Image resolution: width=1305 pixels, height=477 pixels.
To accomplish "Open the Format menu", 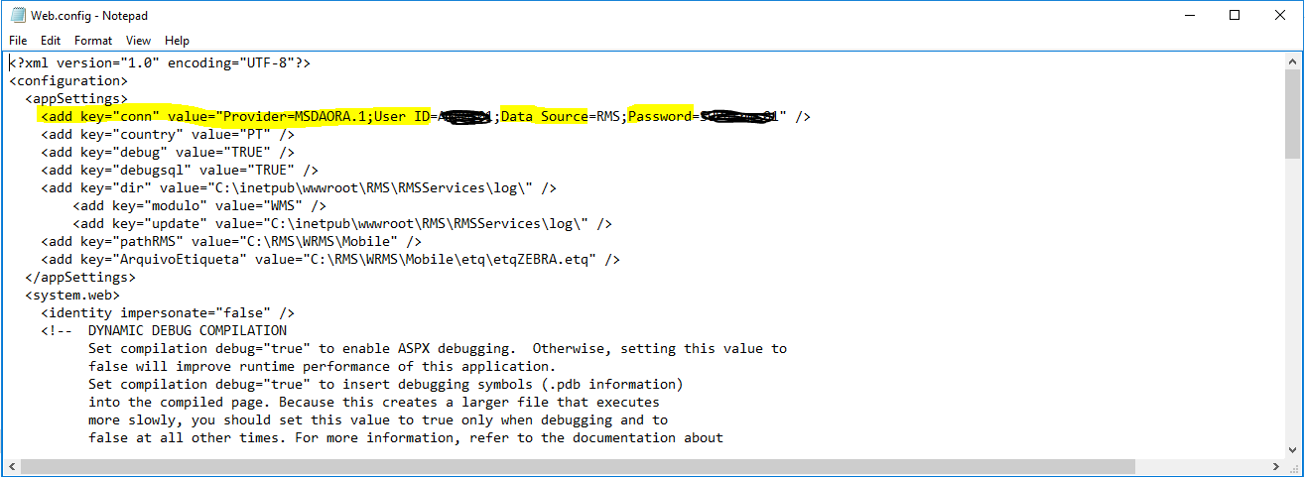I will point(93,41).
